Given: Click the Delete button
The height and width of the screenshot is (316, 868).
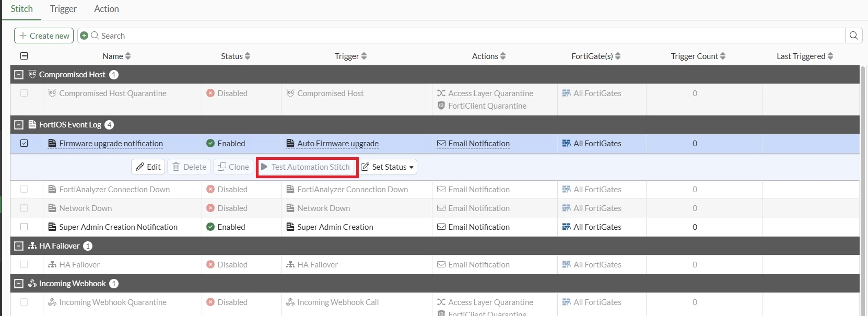Looking at the screenshot, I should [189, 167].
